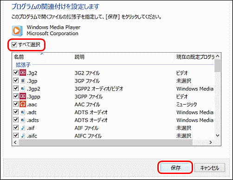Uncheck the .3gp2 extension checkbox
Viewport: 233px width, 180px height.
[x=16, y=88]
